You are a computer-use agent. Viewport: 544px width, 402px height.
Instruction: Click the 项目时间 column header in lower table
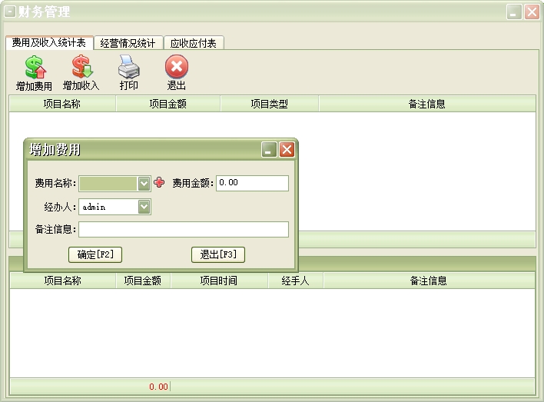pyautogui.click(x=218, y=281)
